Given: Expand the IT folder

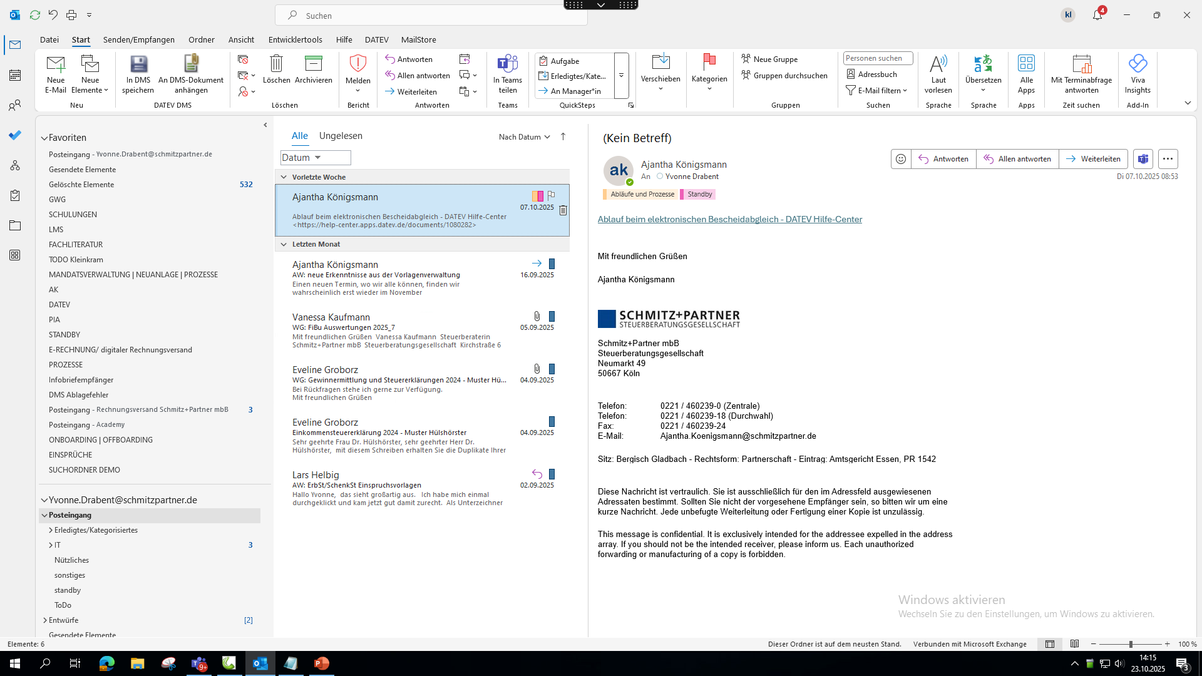Looking at the screenshot, I should [x=51, y=545].
